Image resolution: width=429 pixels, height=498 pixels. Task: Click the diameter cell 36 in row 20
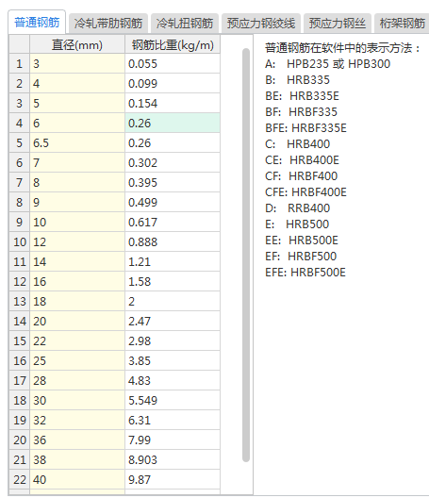pos(77,440)
